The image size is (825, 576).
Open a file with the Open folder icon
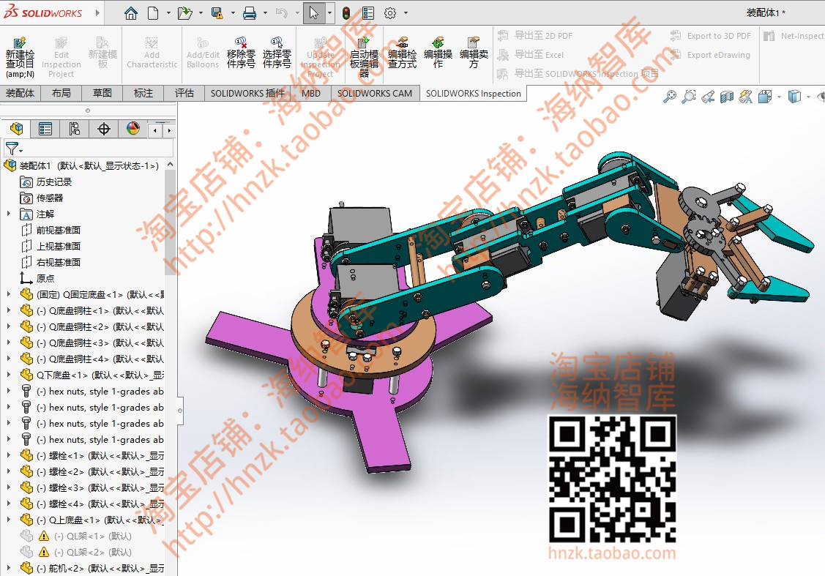pyautogui.click(x=184, y=13)
